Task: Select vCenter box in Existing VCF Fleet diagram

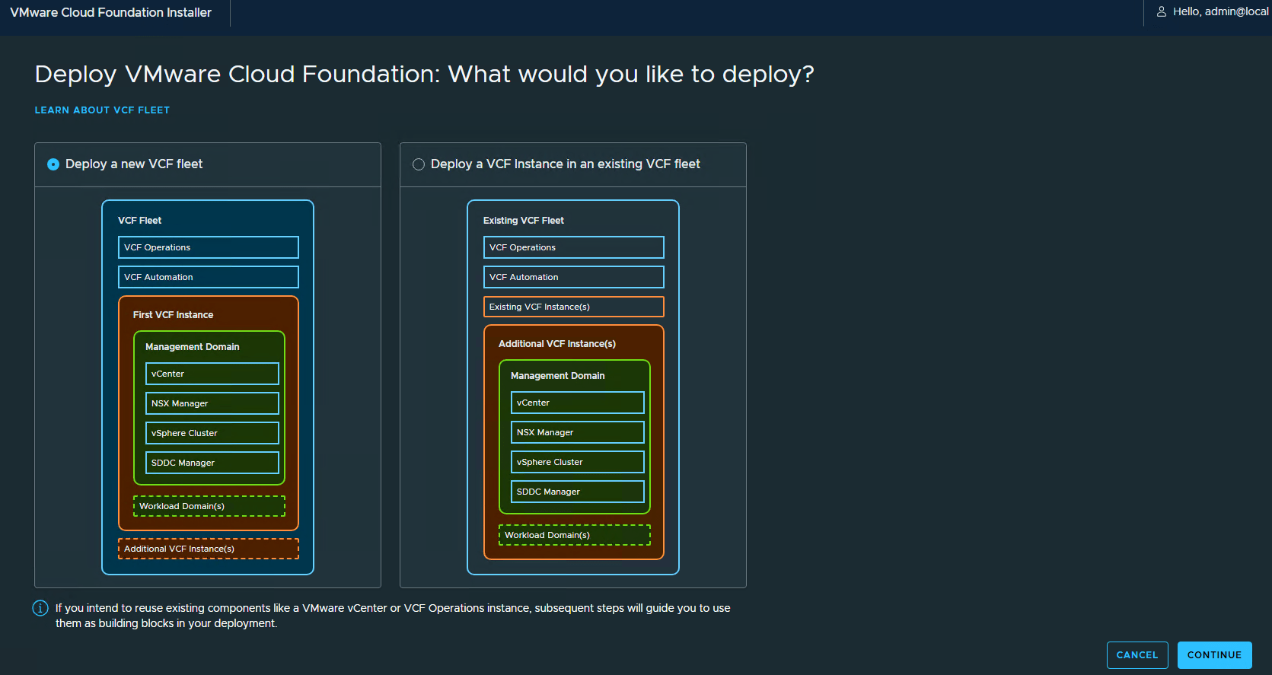Action: pos(578,403)
